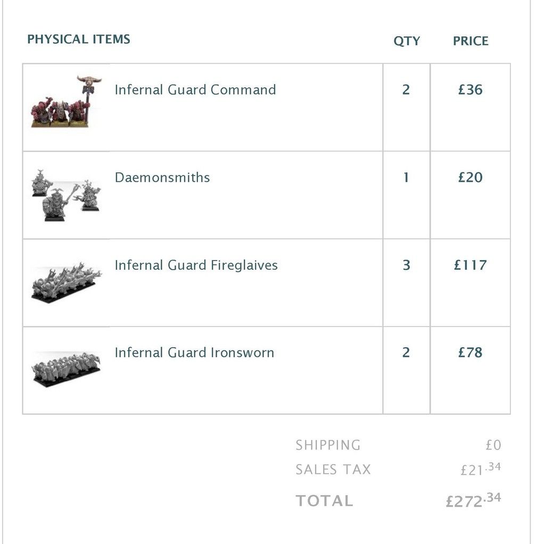Select quantity 3 for Fireglaives
This screenshot has height=544, width=545.
(x=406, y=265)
